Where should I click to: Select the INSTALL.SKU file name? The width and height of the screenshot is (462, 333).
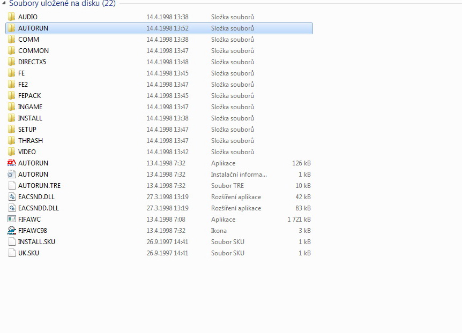click(x=36, y=242)
